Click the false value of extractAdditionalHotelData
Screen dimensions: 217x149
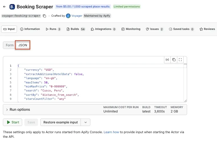point(78,74)
